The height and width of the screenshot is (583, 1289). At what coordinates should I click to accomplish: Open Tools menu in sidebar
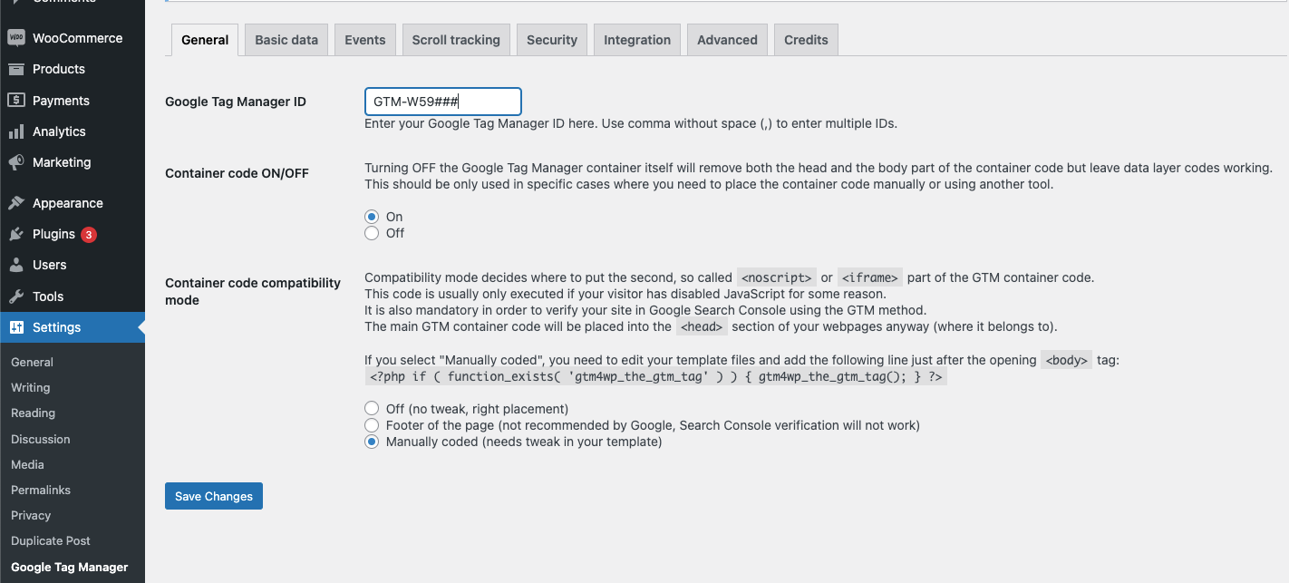tap(73, 296)
